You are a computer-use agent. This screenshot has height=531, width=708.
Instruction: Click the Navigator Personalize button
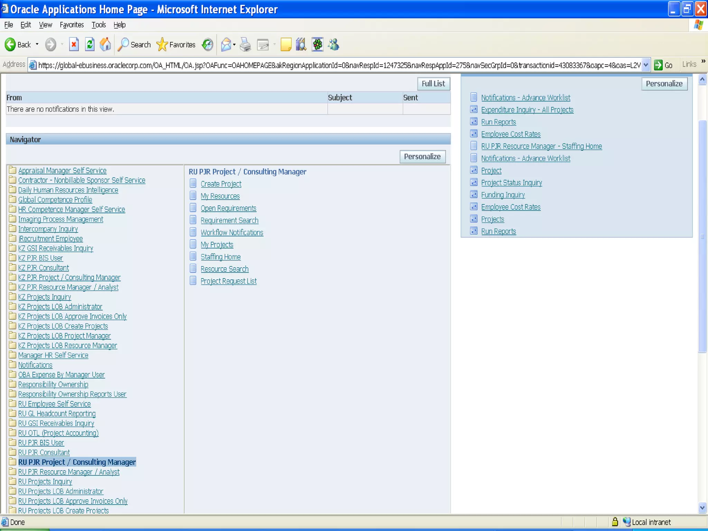422,157
